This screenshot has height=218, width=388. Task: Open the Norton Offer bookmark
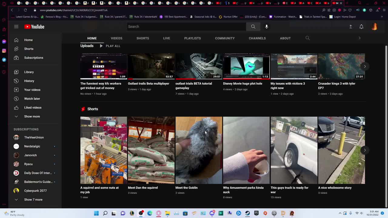coord(228,17)
